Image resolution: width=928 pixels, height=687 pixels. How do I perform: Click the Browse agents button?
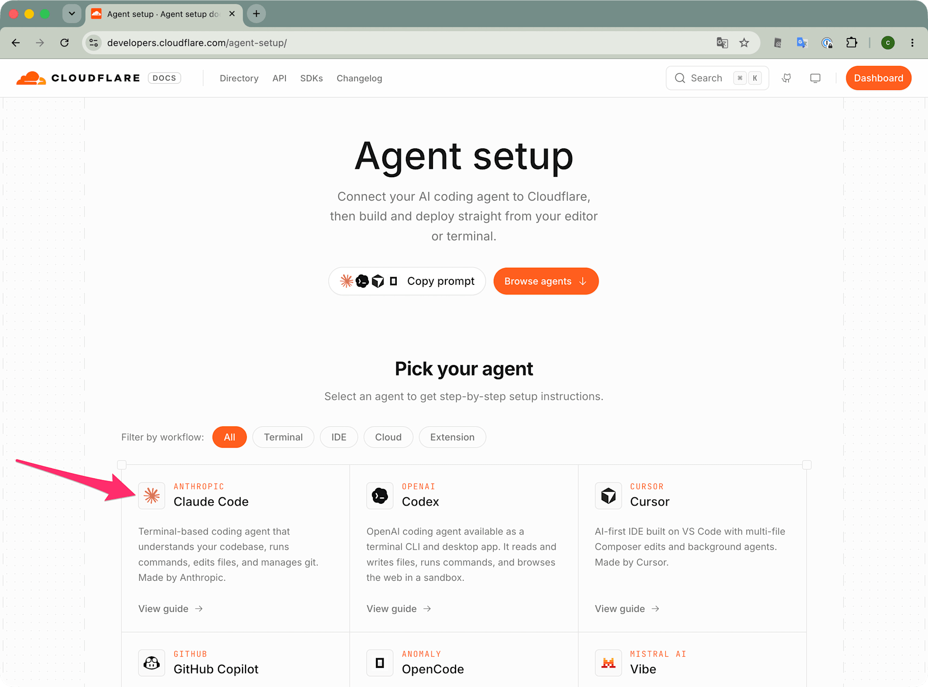(x=546, y=281)
